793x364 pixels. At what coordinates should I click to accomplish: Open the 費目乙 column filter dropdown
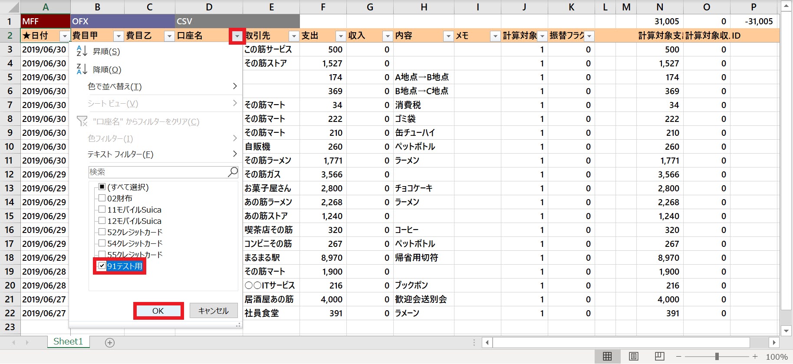point(170,36)
